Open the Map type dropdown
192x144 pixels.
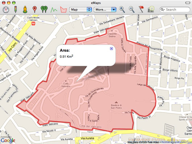[80, 9]
